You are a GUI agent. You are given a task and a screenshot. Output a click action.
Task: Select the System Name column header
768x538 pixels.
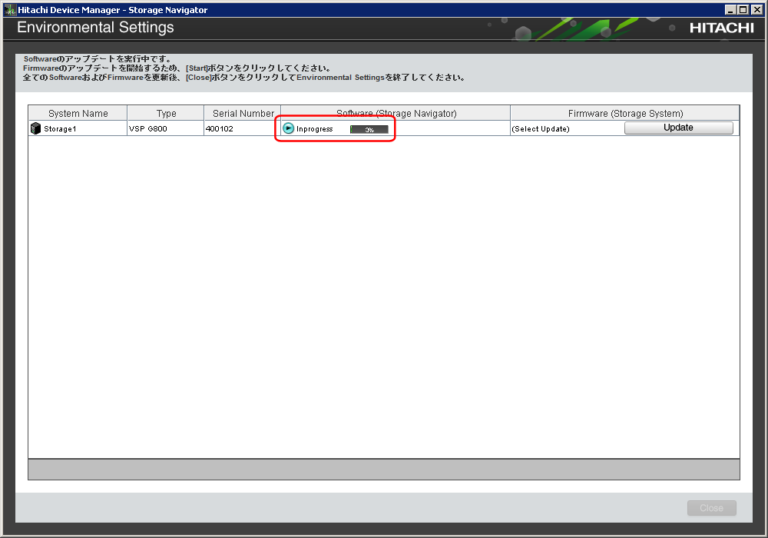(x=78, y=113)
